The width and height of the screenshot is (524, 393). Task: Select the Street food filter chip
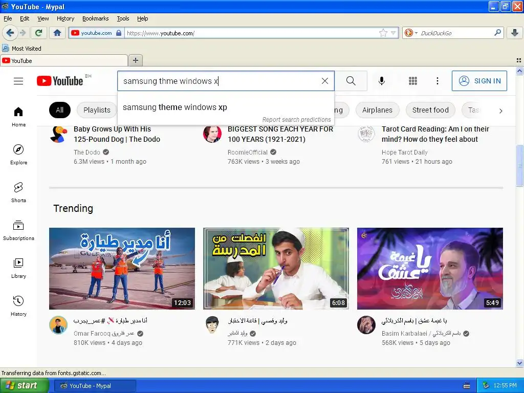pyautogui.click(x=430, y=110)
